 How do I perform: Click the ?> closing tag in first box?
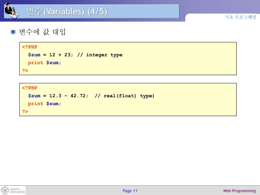click(25, 71)
